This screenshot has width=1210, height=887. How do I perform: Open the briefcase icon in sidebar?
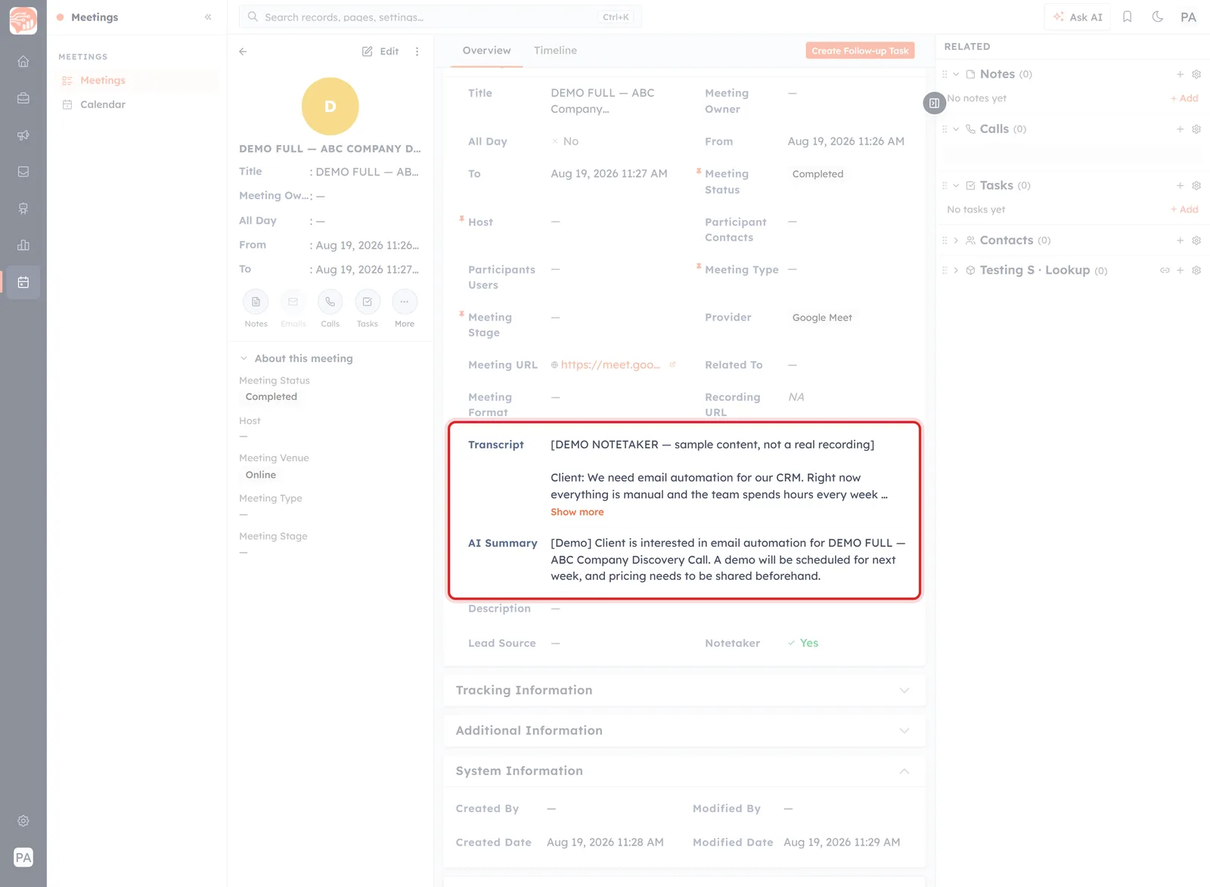[23, 98]
